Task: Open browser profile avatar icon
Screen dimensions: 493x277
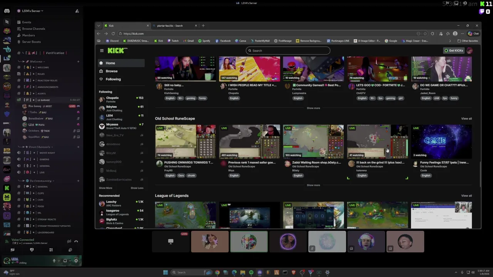Action: pyautogui.click(x=455, y=33)
